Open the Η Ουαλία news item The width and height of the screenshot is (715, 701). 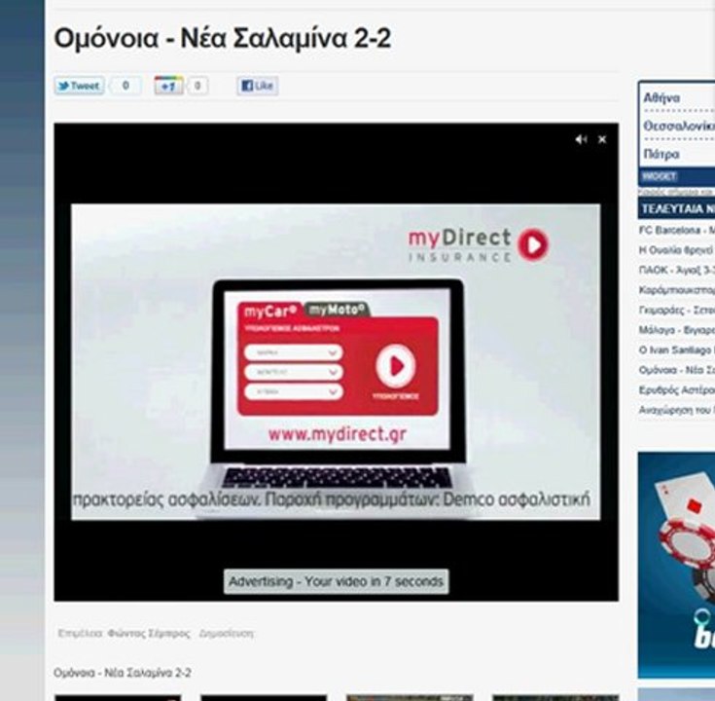click(x=677, y=250)
